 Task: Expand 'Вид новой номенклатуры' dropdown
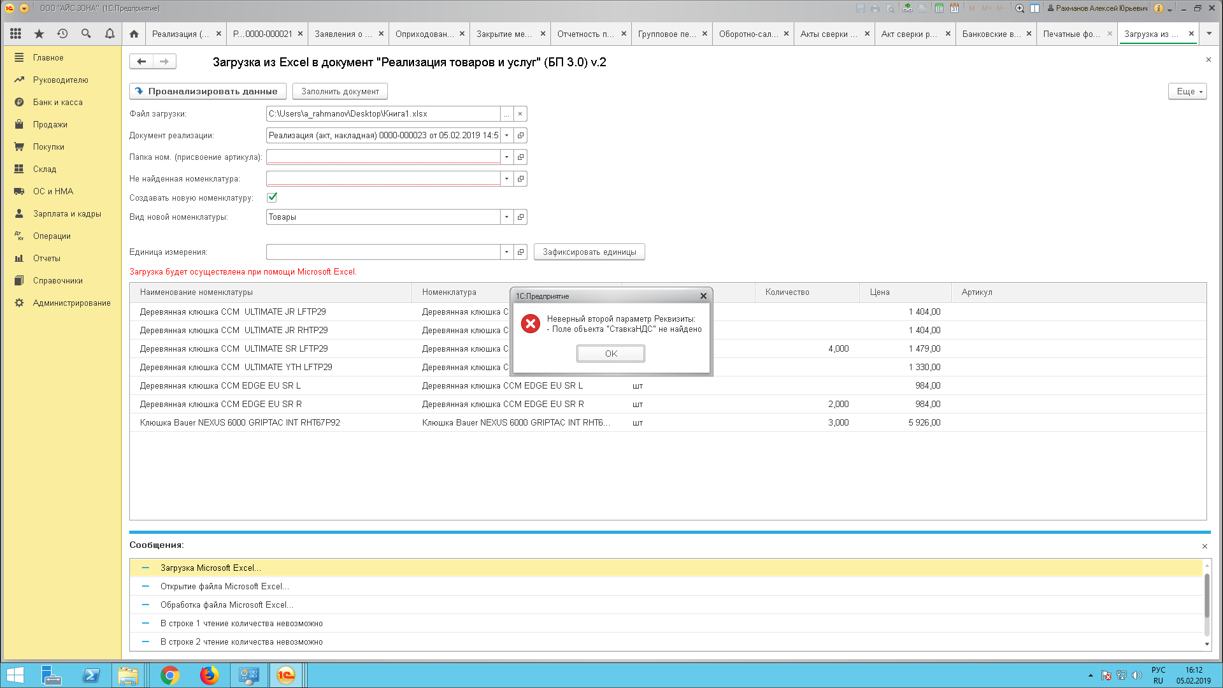[506, 217]
